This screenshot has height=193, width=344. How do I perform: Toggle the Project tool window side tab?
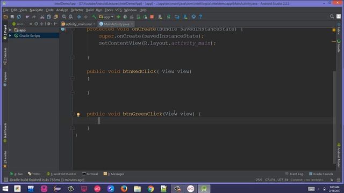point(5,32)
